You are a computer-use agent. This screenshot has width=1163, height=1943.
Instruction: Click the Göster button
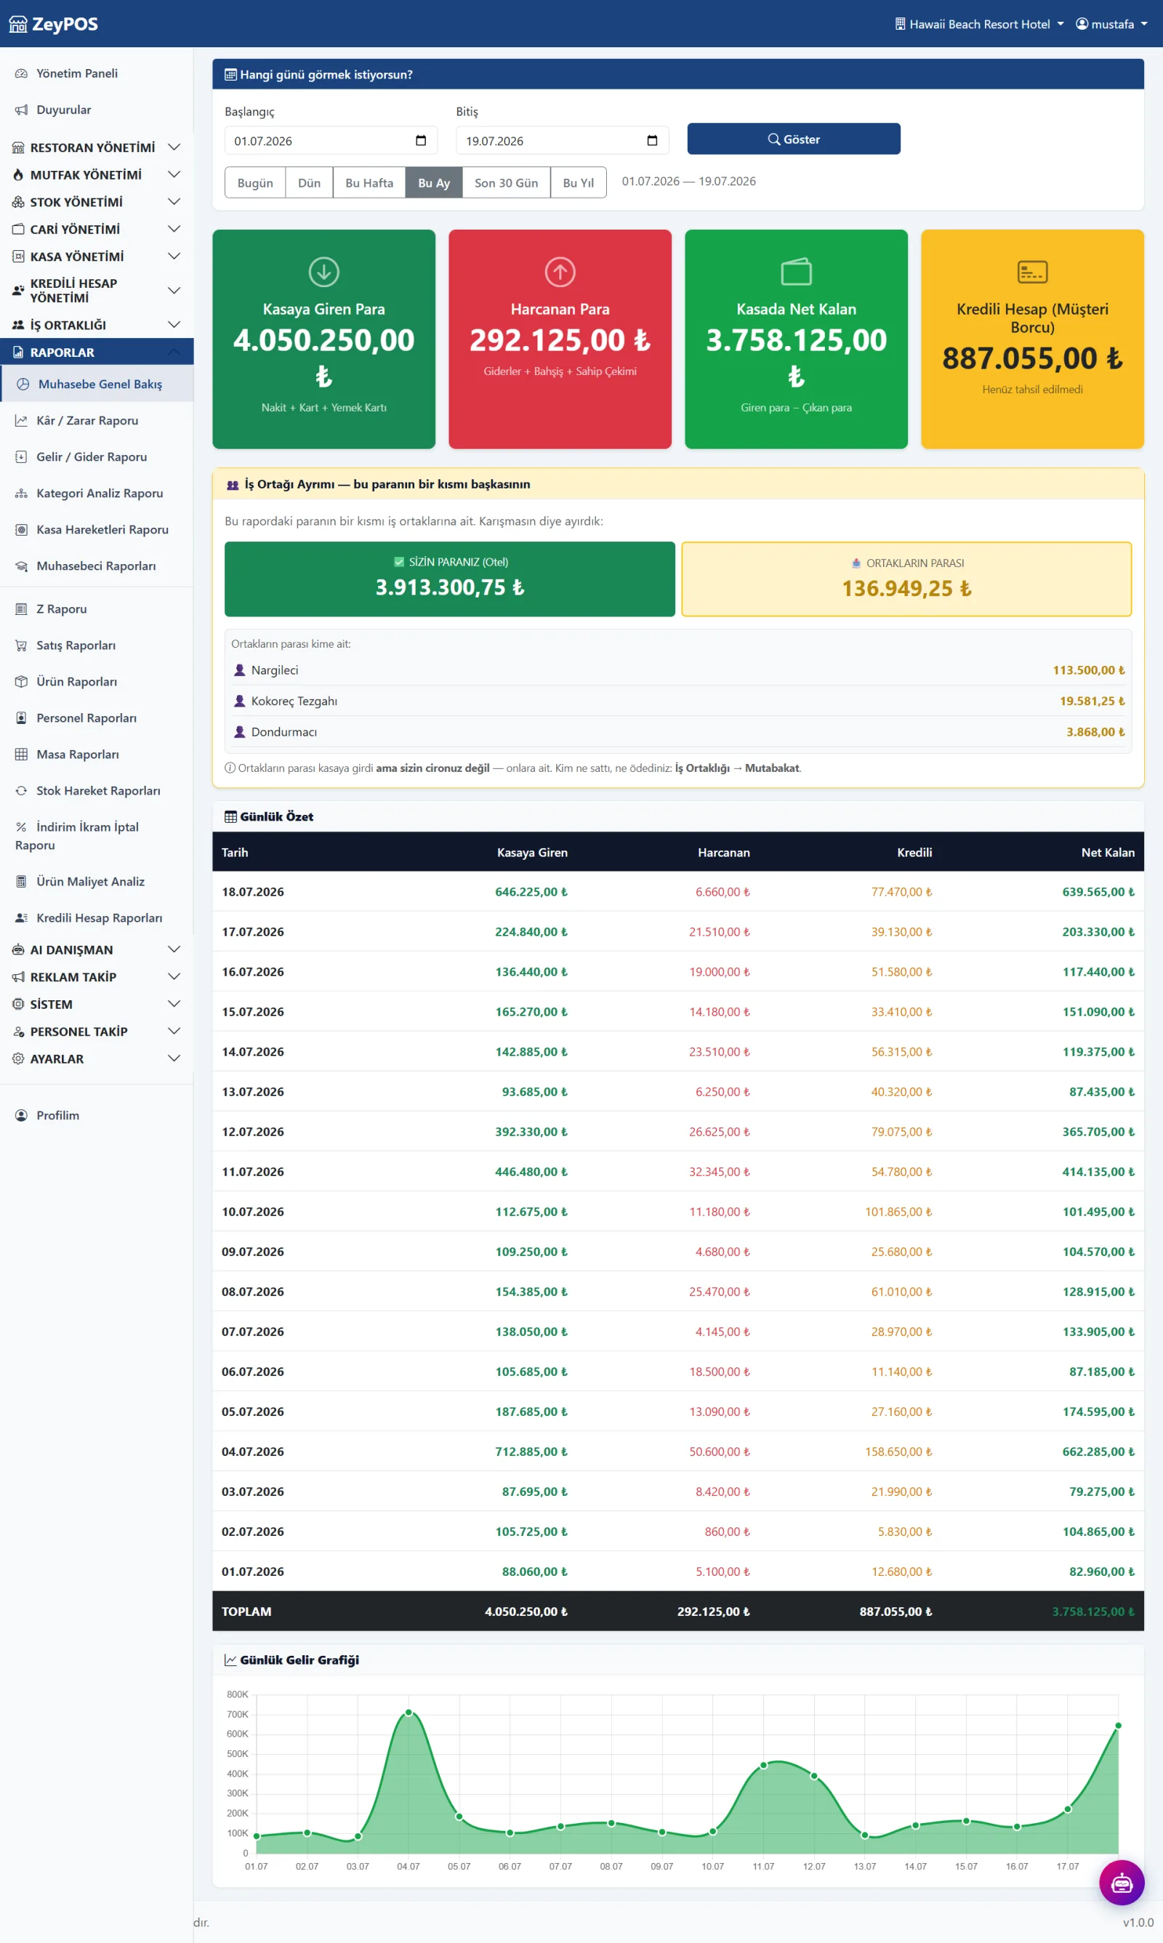point(793,139)
